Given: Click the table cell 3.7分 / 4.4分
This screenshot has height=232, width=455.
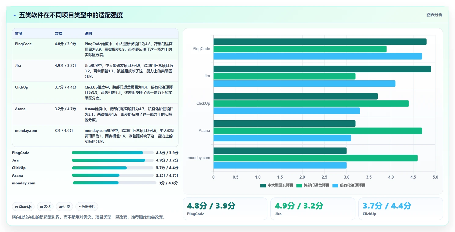Looking at the screenshot, I should pyautogui.click(x=65, y=87).
